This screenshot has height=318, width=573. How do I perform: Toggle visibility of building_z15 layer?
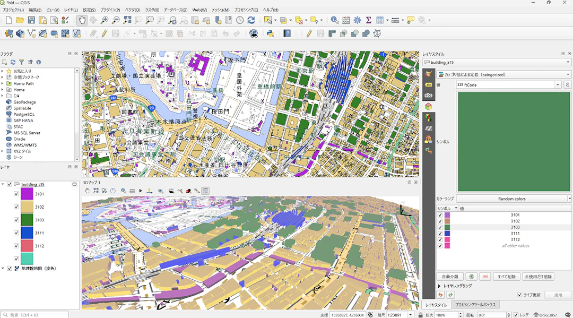tap(10, 184)
